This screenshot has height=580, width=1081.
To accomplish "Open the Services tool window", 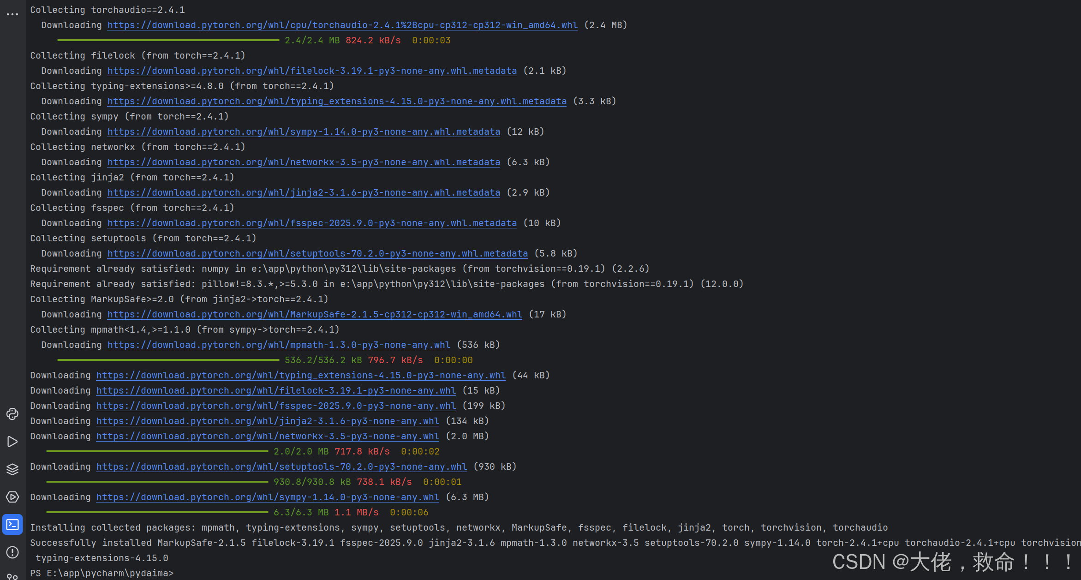I will click(12, 497).
